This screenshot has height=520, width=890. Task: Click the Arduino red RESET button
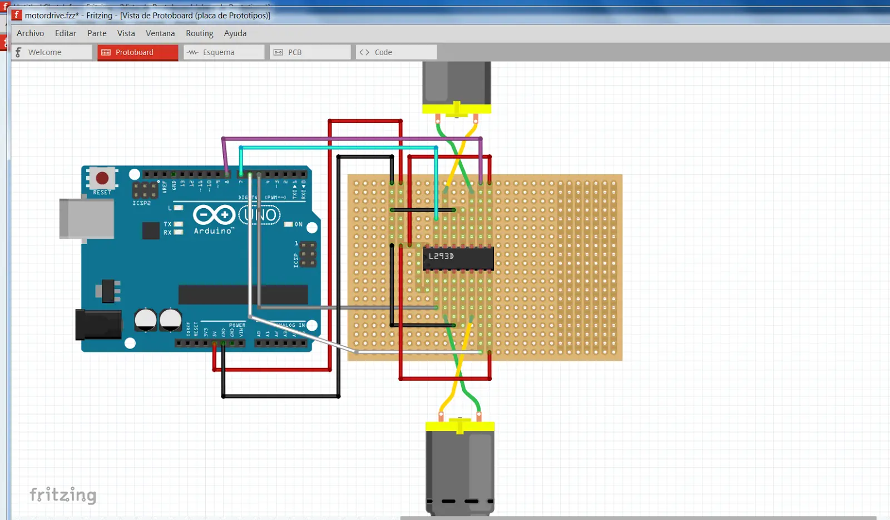tap(102, 178)
